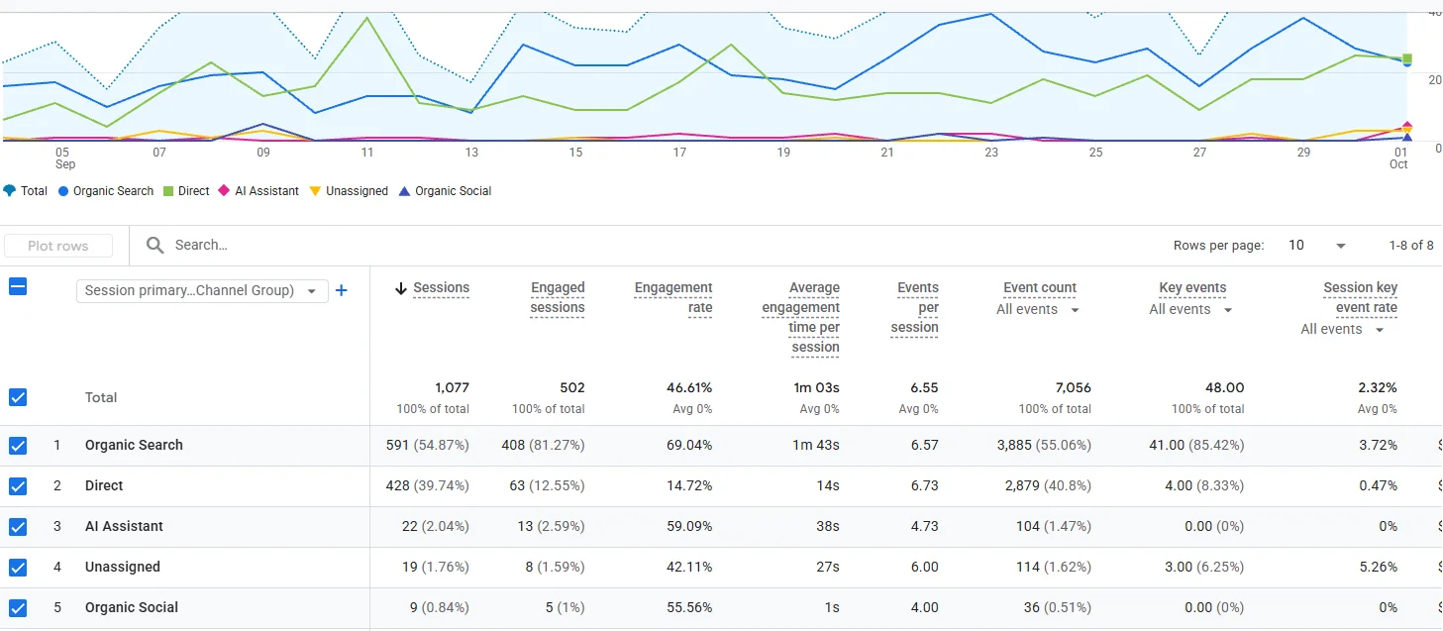Click the 01 Oct axis date label
Image resolution: width=1443 pixels, height=631 pixels.
tap(1398, 158)
